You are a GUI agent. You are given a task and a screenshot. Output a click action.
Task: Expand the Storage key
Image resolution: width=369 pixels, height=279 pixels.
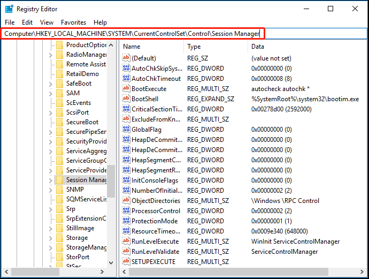click(50, 238)
